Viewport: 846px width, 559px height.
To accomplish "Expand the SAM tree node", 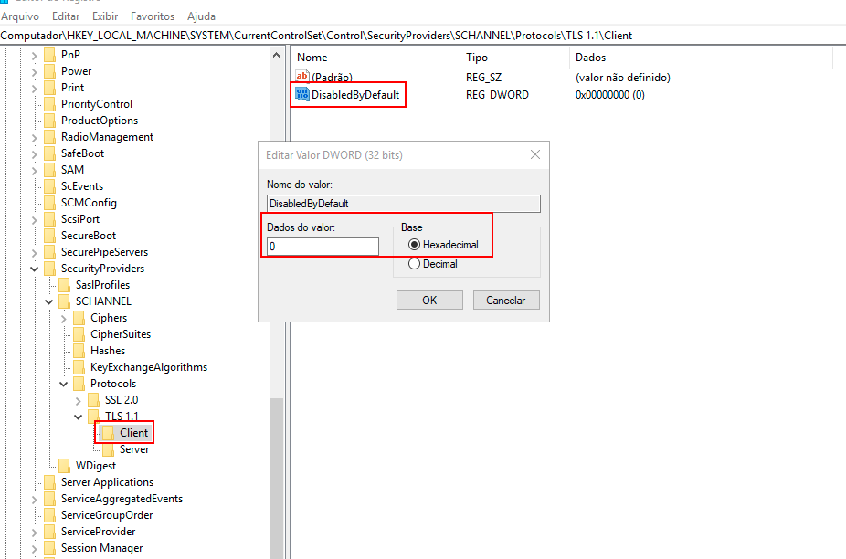I will pyautogui.click(x=35, y=171).
